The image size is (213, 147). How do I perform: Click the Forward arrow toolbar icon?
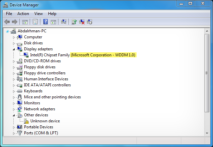pyautogui.click(x=15, y=22)
